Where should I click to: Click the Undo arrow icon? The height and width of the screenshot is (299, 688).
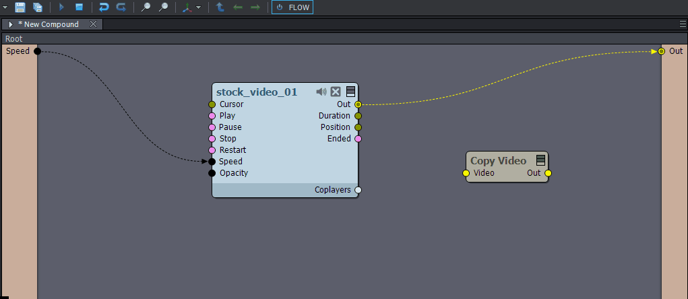[x=104, y=7]
